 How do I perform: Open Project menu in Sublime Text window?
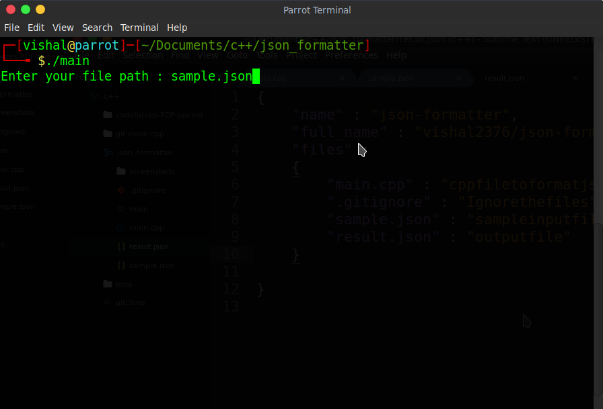point(301,55)
